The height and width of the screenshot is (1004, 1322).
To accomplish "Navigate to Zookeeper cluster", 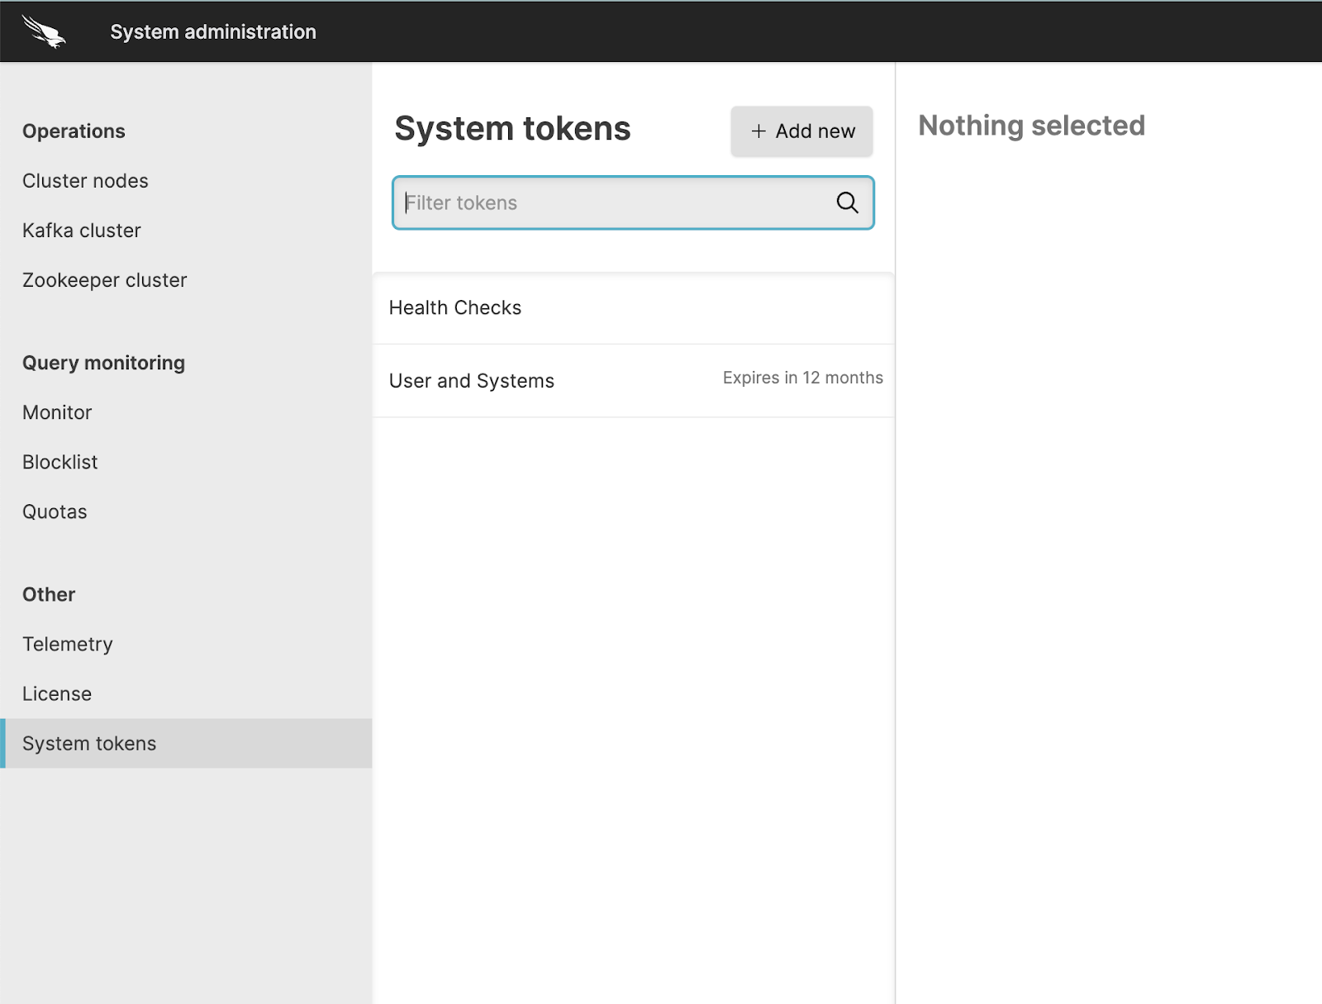I will (x=105, y=280).
